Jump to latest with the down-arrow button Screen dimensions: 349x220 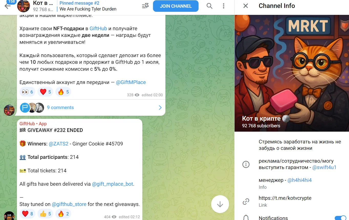[220, 204]
